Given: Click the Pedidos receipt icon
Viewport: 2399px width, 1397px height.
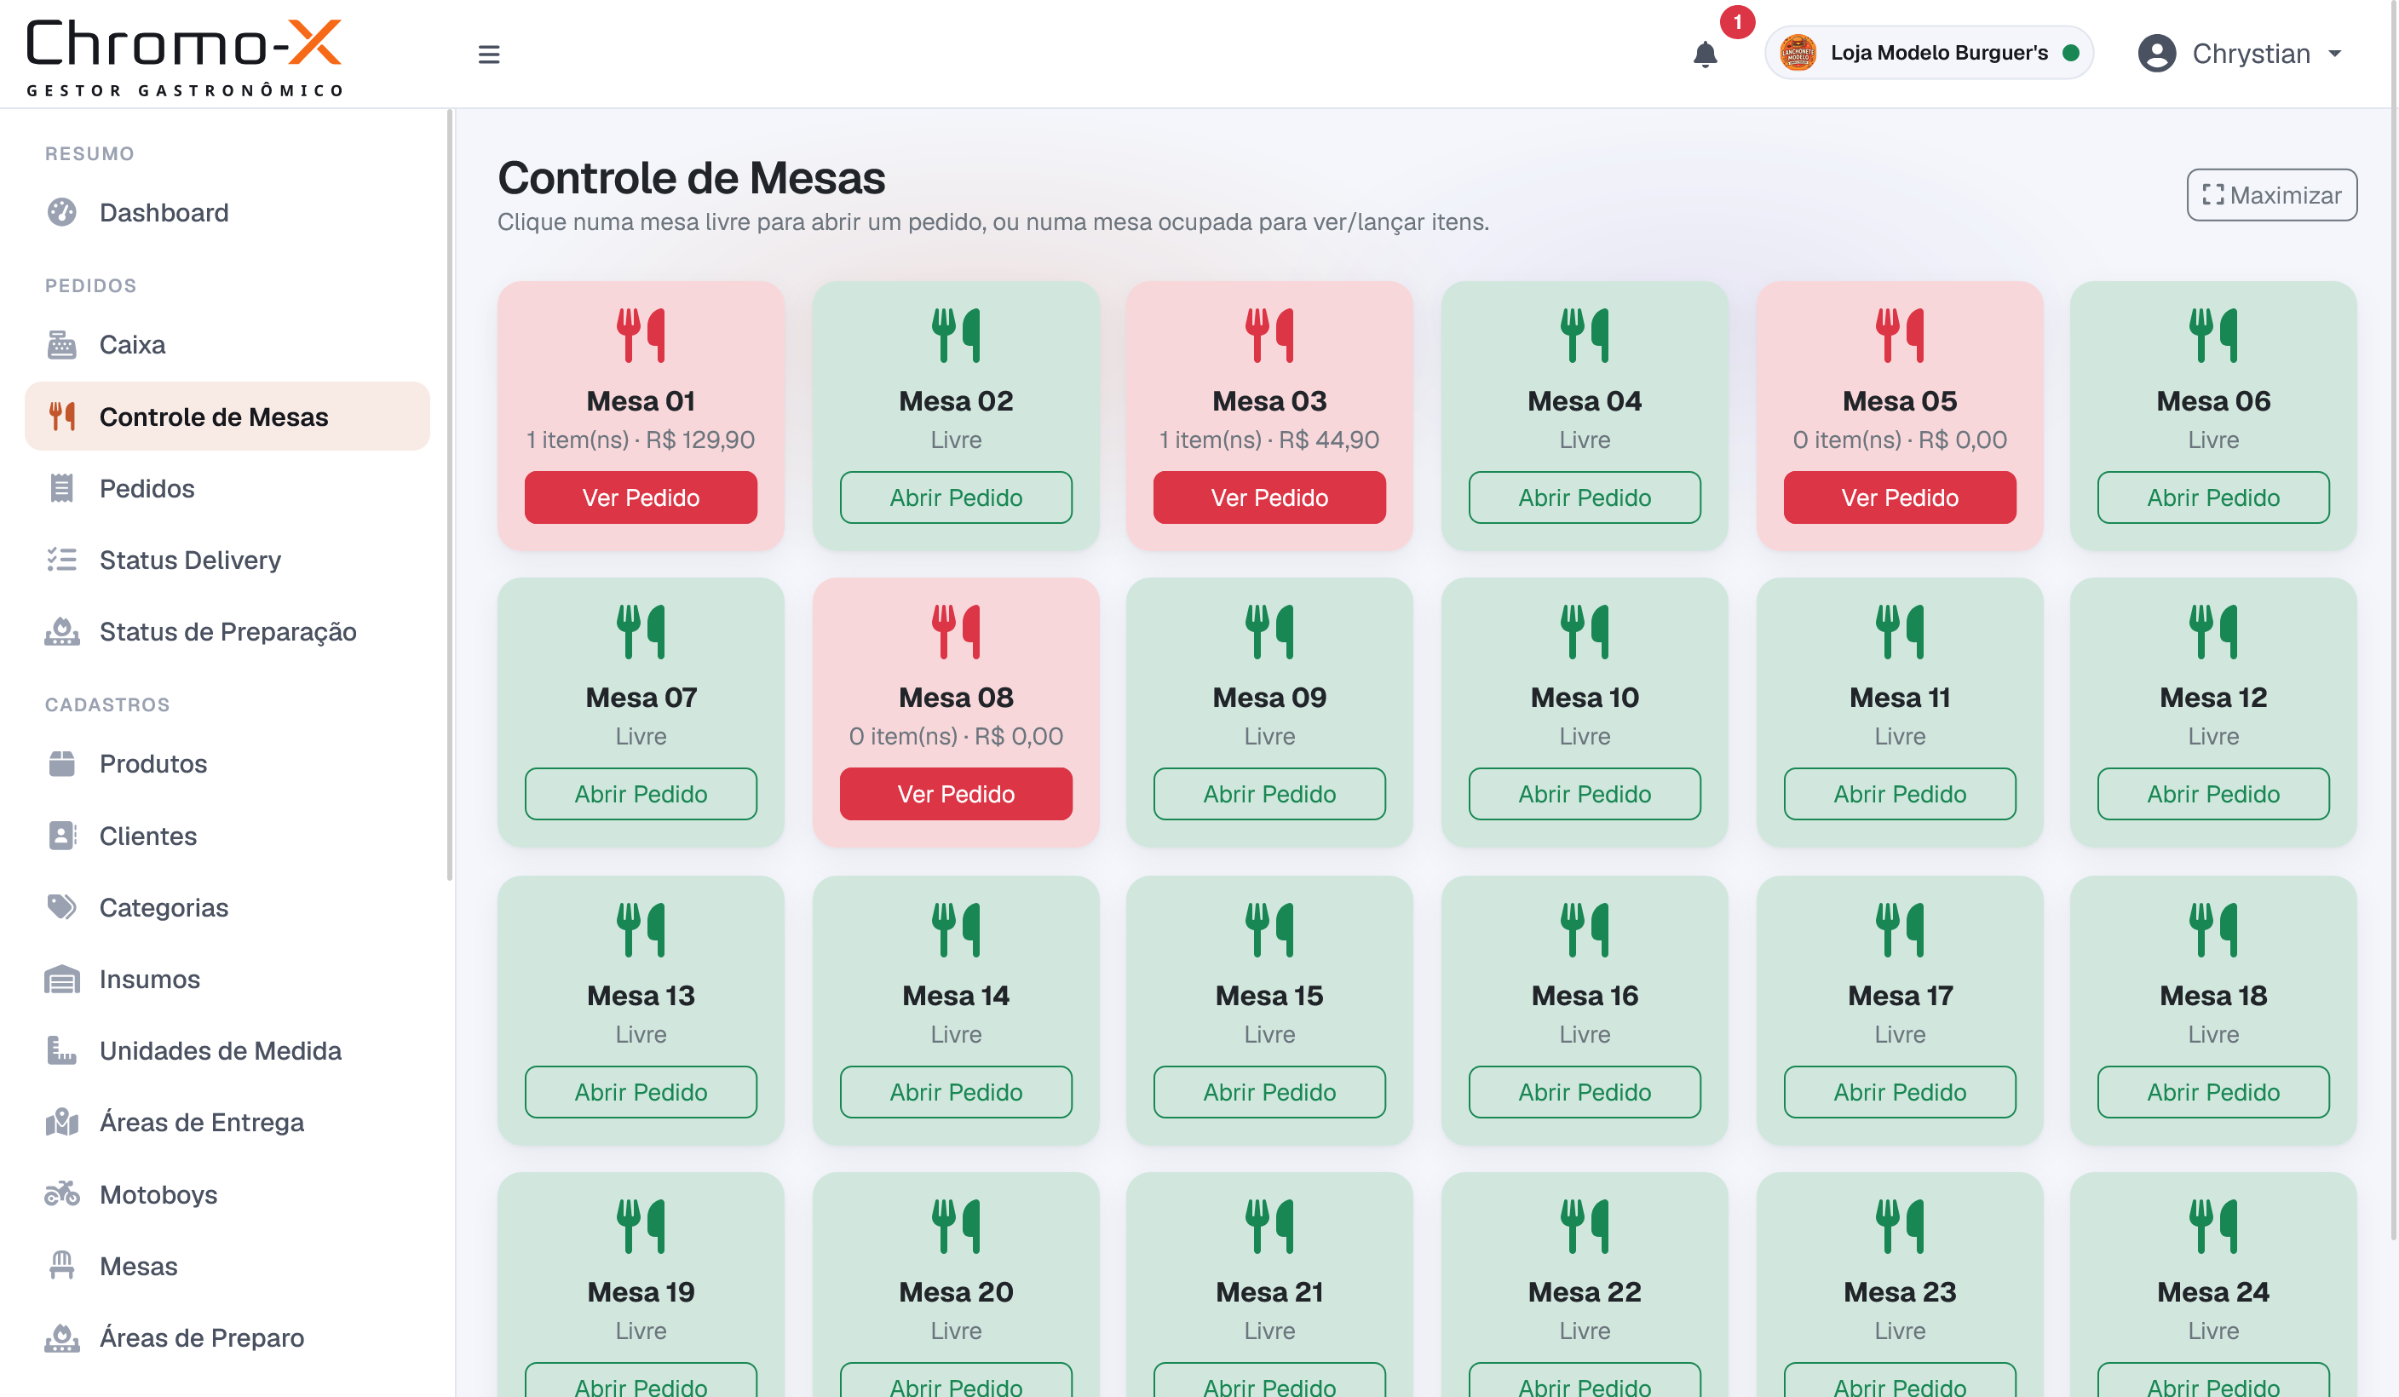Looking at the screenshot, I should pyautogui.click(x=62, y=488).
